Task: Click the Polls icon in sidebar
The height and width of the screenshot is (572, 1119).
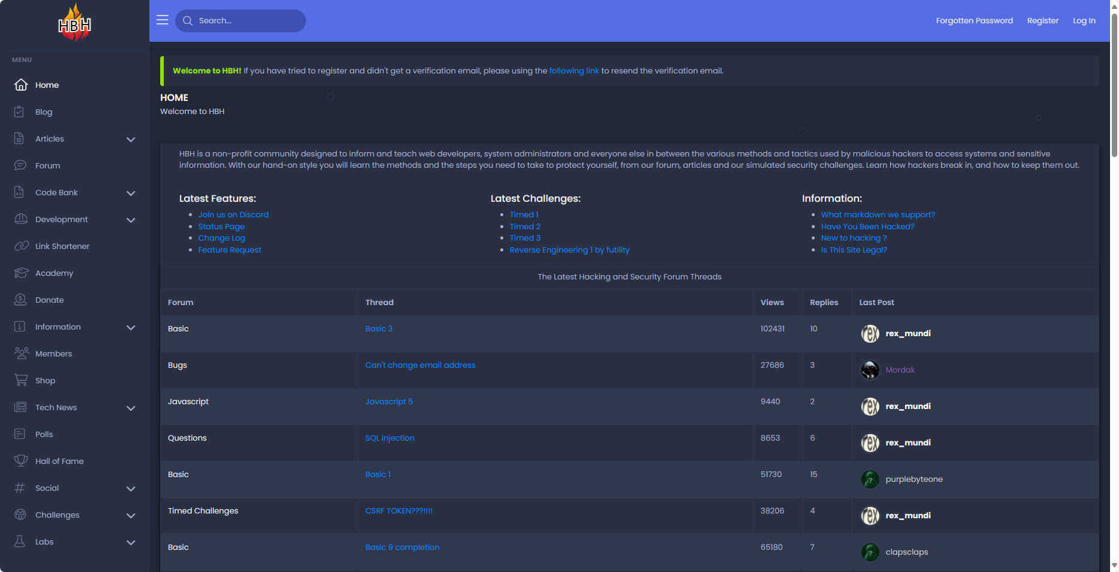Action: 20,434
